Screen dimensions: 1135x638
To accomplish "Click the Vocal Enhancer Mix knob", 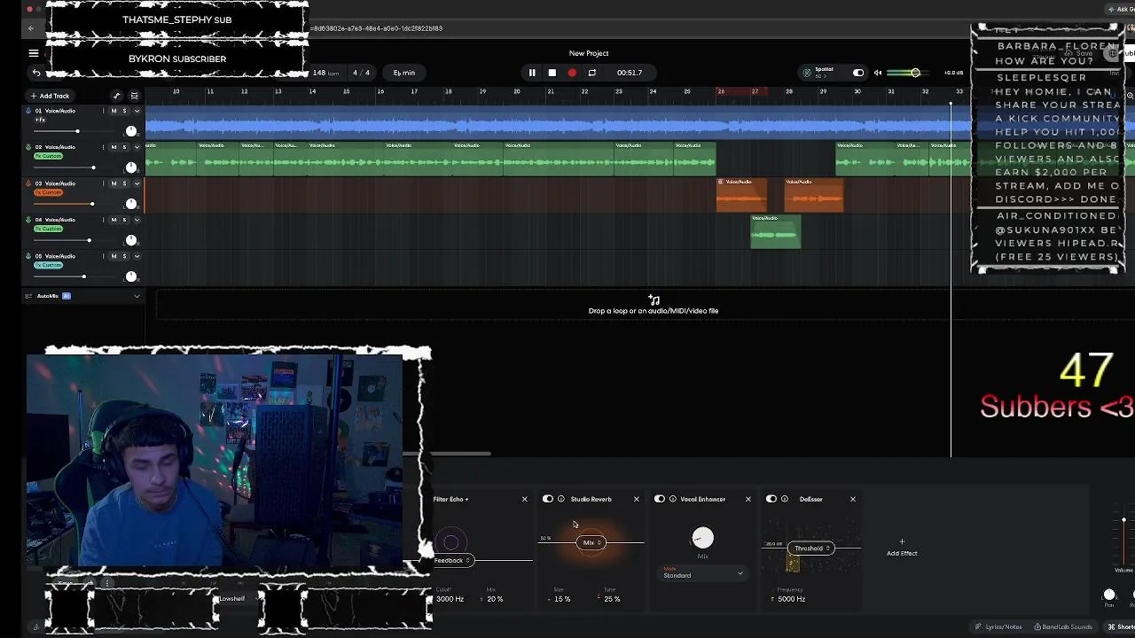I will coord(702,538).
